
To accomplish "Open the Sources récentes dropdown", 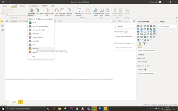I will click(69, 12).
